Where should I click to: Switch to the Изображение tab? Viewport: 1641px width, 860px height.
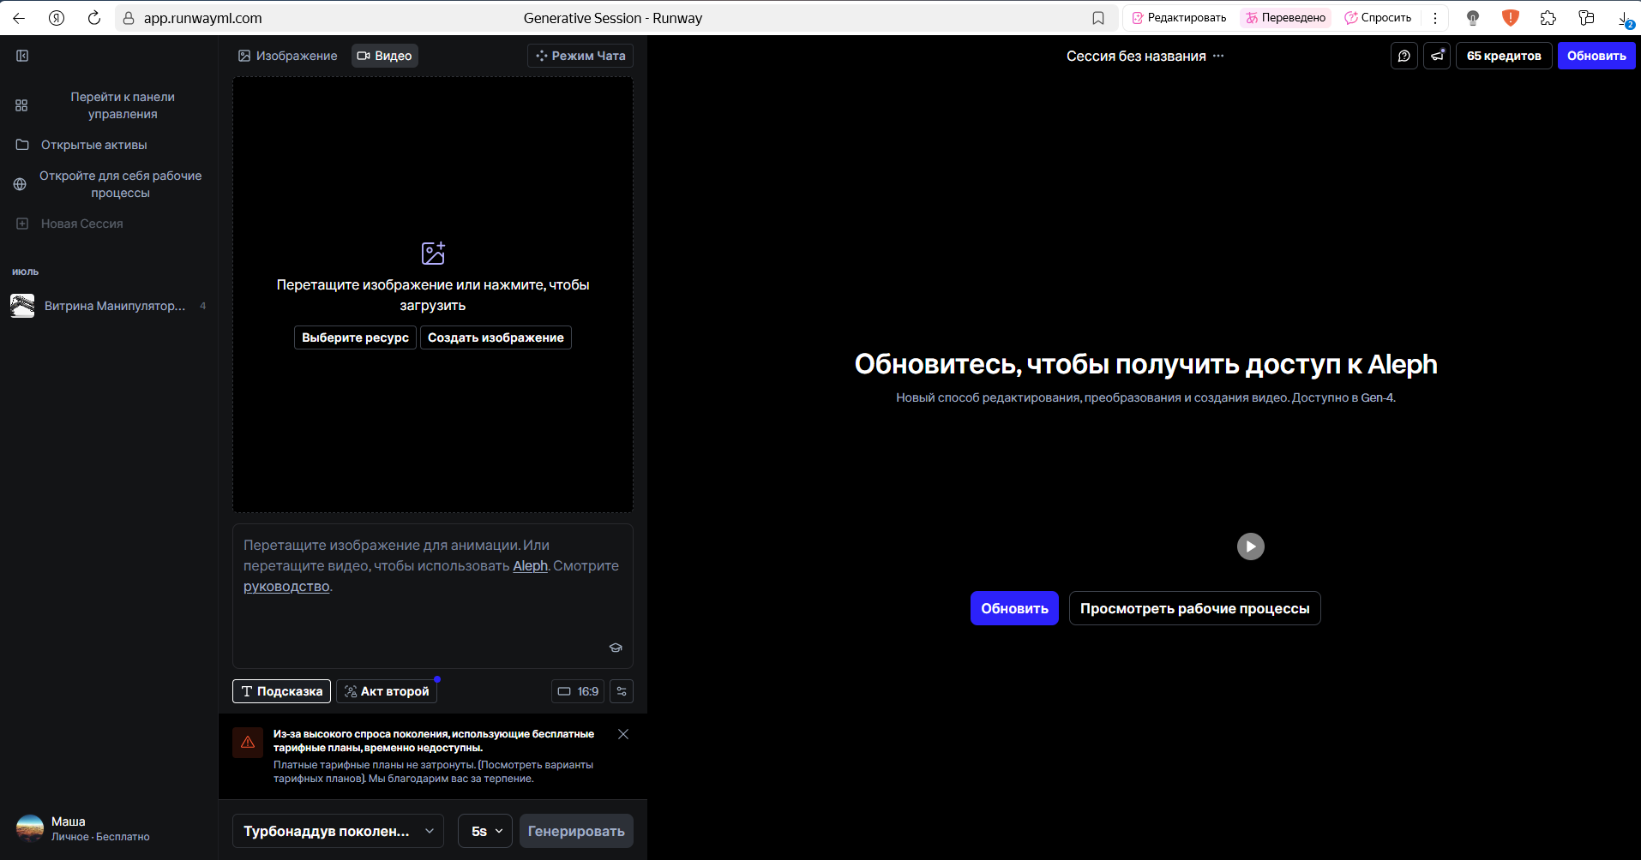pos(288,56)
